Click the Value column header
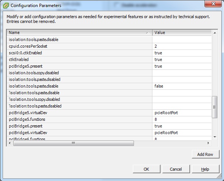The height and width of the screenshot is (181, 224). click(x=182, y=33)
